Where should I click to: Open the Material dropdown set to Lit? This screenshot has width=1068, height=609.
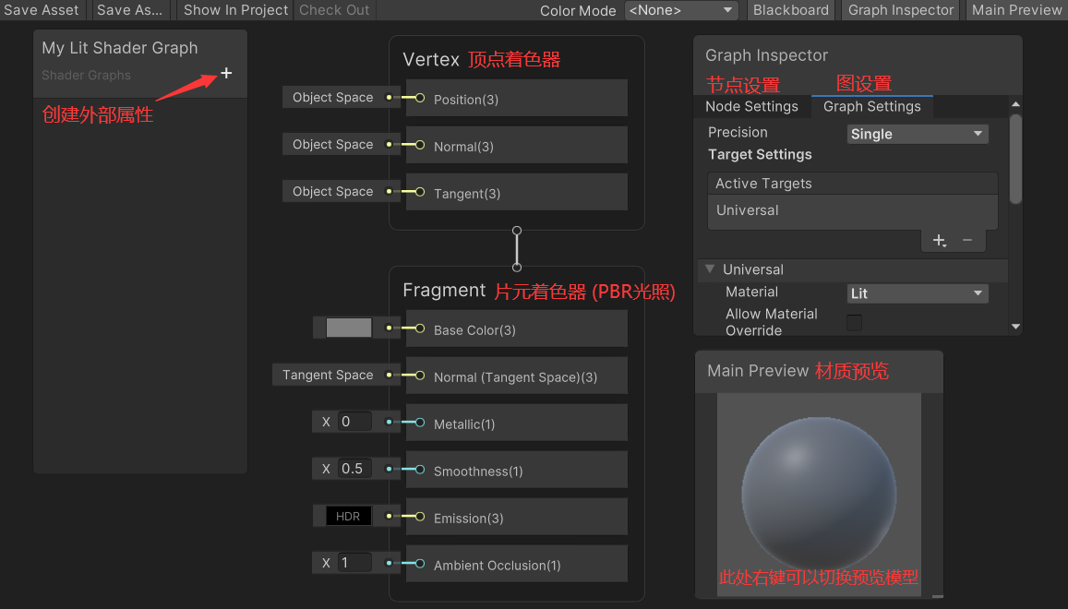917,293
